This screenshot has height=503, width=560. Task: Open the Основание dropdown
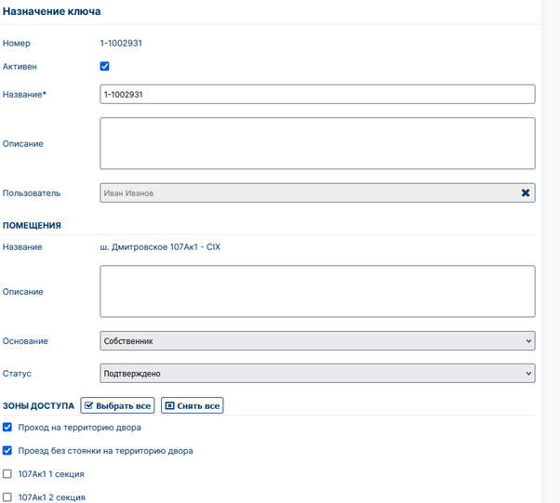[317, 341]
